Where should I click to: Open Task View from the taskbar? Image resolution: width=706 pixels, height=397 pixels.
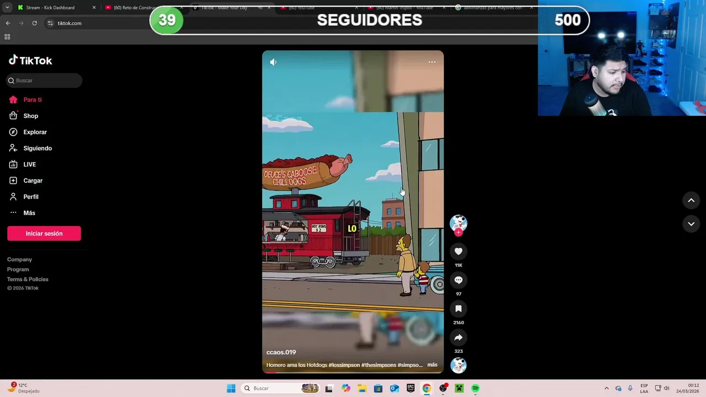point(329,388)
